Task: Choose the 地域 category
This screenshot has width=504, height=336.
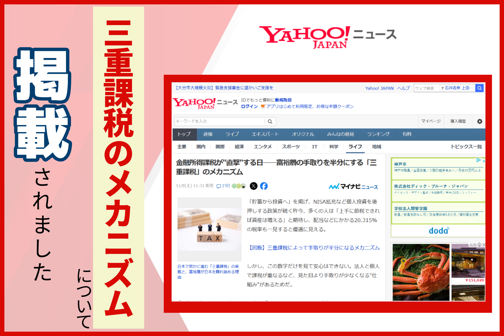Action: (377, 147)
